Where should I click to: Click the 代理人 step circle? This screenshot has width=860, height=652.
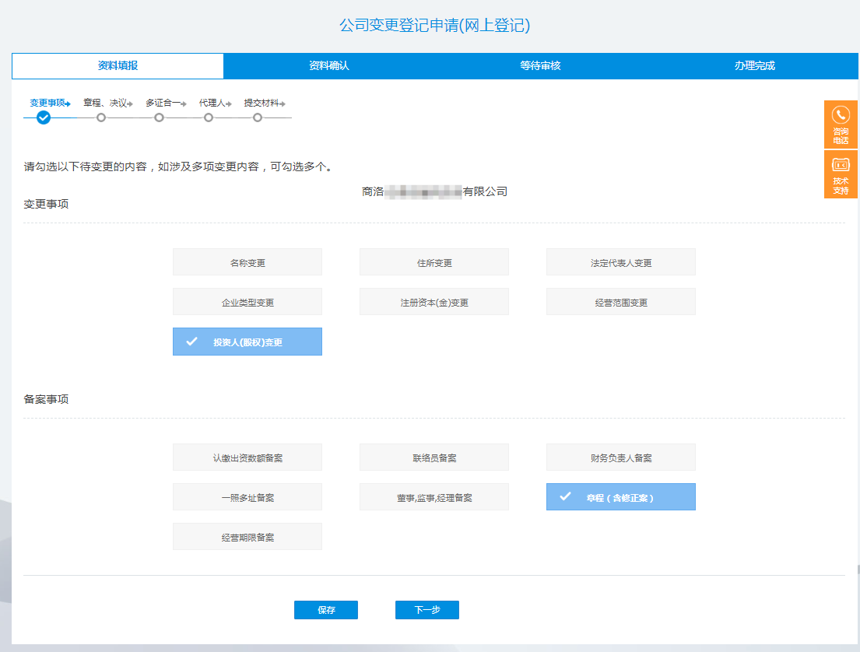pos(209,117)
